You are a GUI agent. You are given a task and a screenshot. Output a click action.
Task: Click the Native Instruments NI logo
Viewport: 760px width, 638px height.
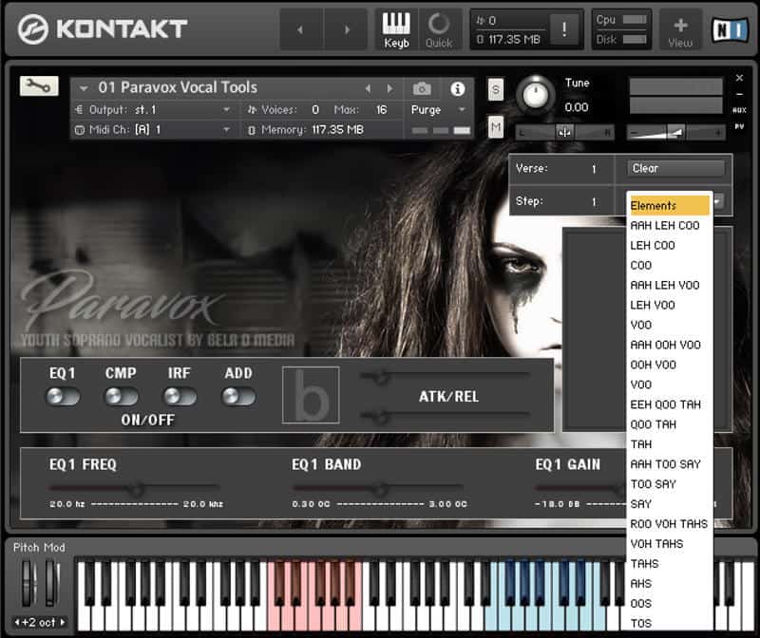[730, 30]
